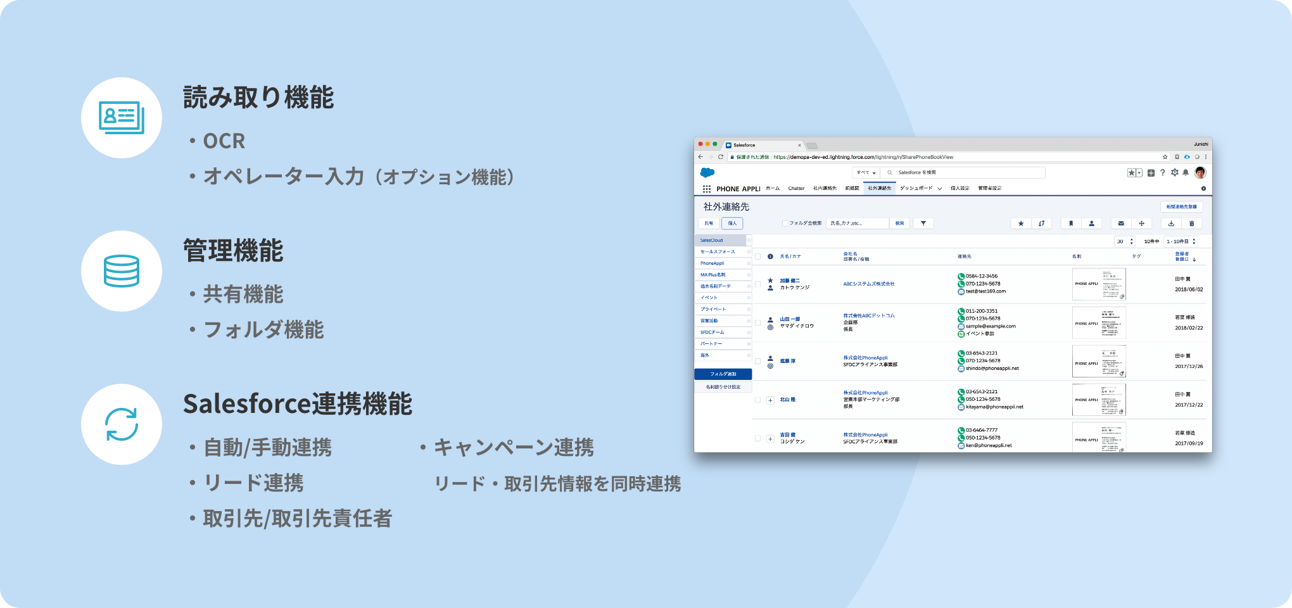
Task: Click the person toolbar button
Action: pyautogui.click(x=1091, y=223)
